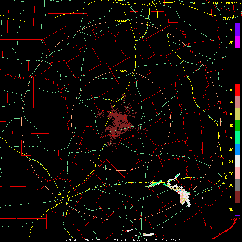Image resolution: width=242 pixels, height=242 pixels.
Task: Click the 'WS' legend label
Action: coord(231,150)
